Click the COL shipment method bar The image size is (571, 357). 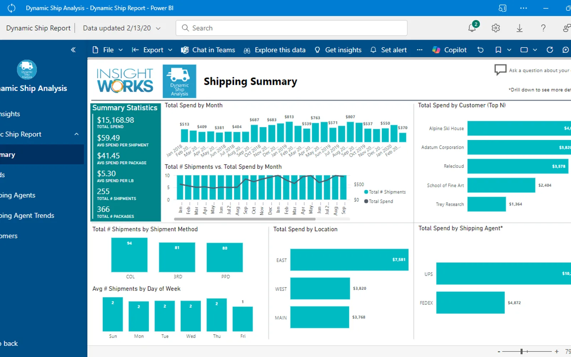tap(129, 255)
